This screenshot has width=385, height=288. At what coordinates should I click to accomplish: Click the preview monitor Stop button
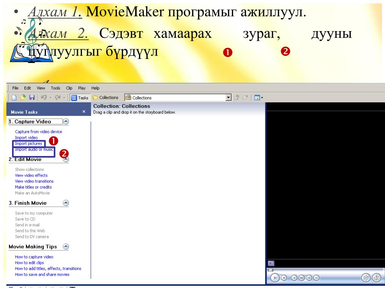(x=284, y=278)
